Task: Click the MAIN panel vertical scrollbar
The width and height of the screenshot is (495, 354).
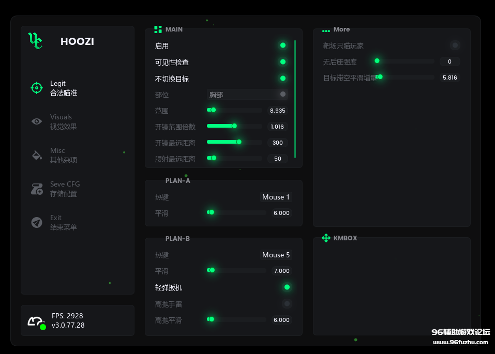Action: [x=295, y=98]
